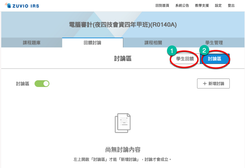Click the Zuvio IRS logo
The image size is (245, 168).
pos(22,6)
